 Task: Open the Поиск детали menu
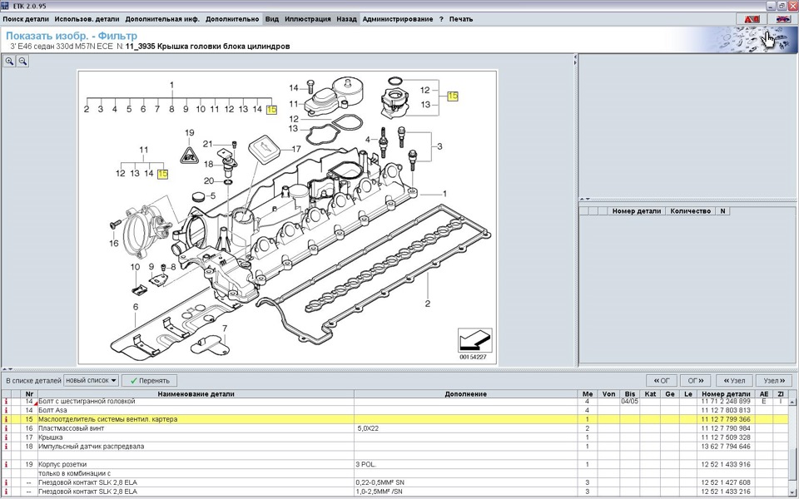point(26,19)
